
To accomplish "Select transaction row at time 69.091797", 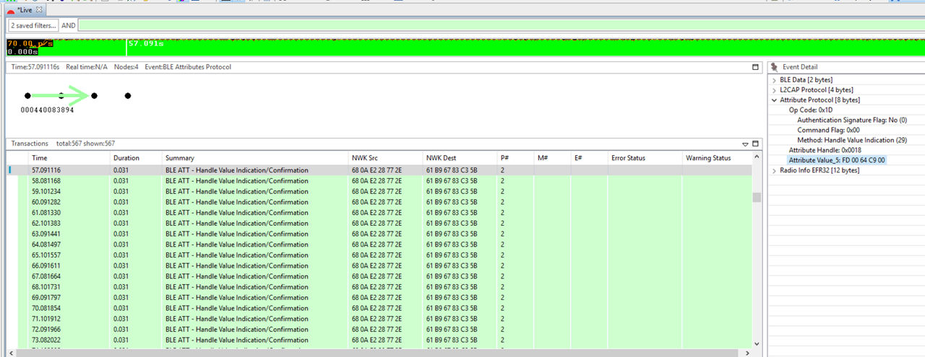I will point(379,297).
